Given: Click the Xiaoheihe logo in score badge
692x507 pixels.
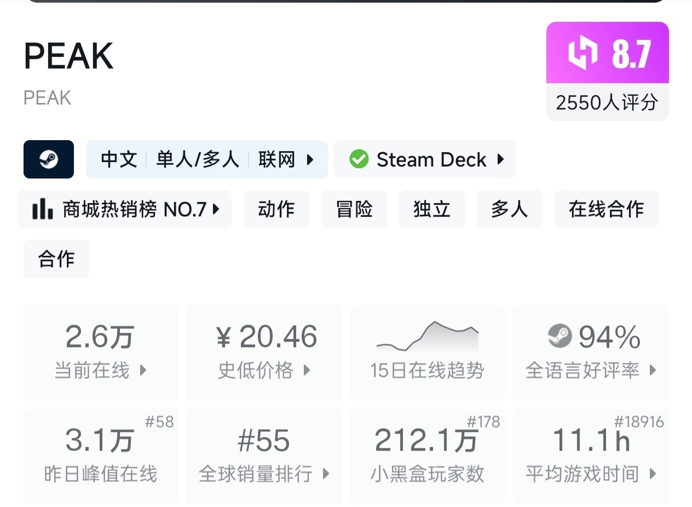Looking at the screenshot, I should coord(583,54).
